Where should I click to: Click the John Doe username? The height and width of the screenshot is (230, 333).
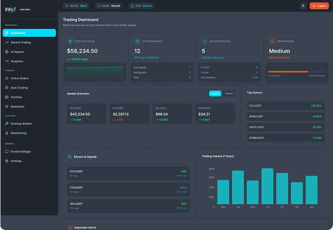tap(25, 10)
